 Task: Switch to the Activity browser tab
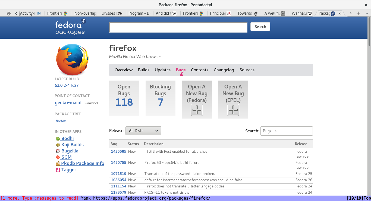(x=31, y=13)
